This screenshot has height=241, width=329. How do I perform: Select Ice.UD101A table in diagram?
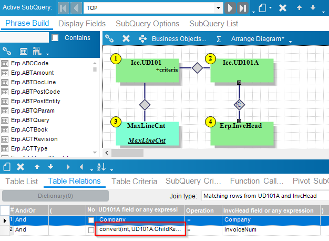click(x=242, y=71)
